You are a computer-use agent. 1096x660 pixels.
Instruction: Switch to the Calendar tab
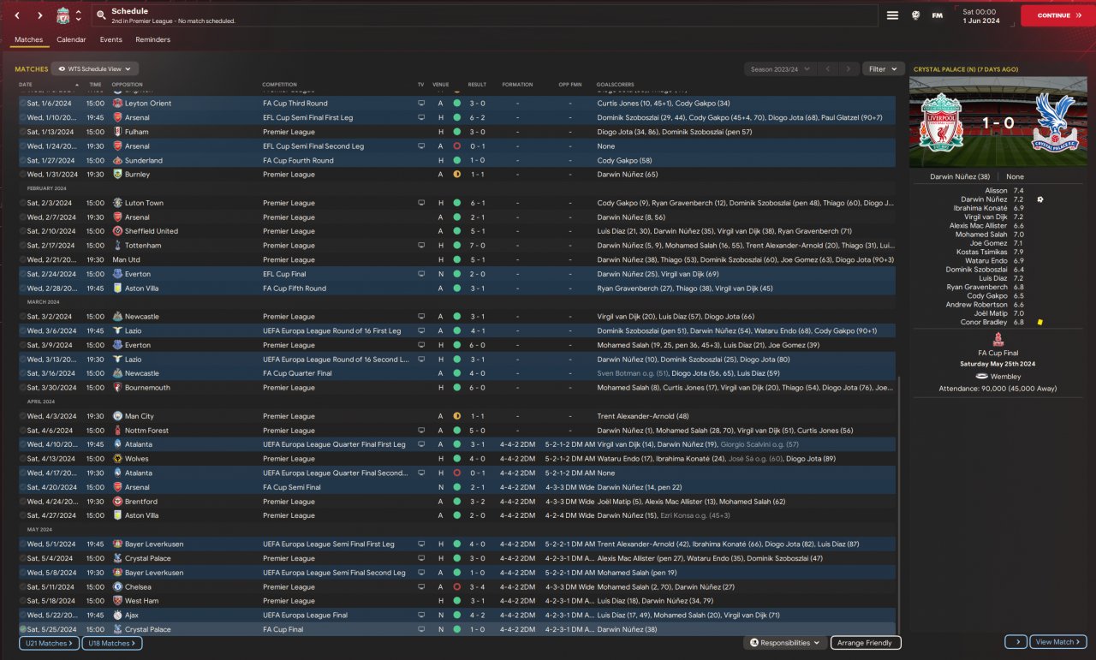coord(71,39)
